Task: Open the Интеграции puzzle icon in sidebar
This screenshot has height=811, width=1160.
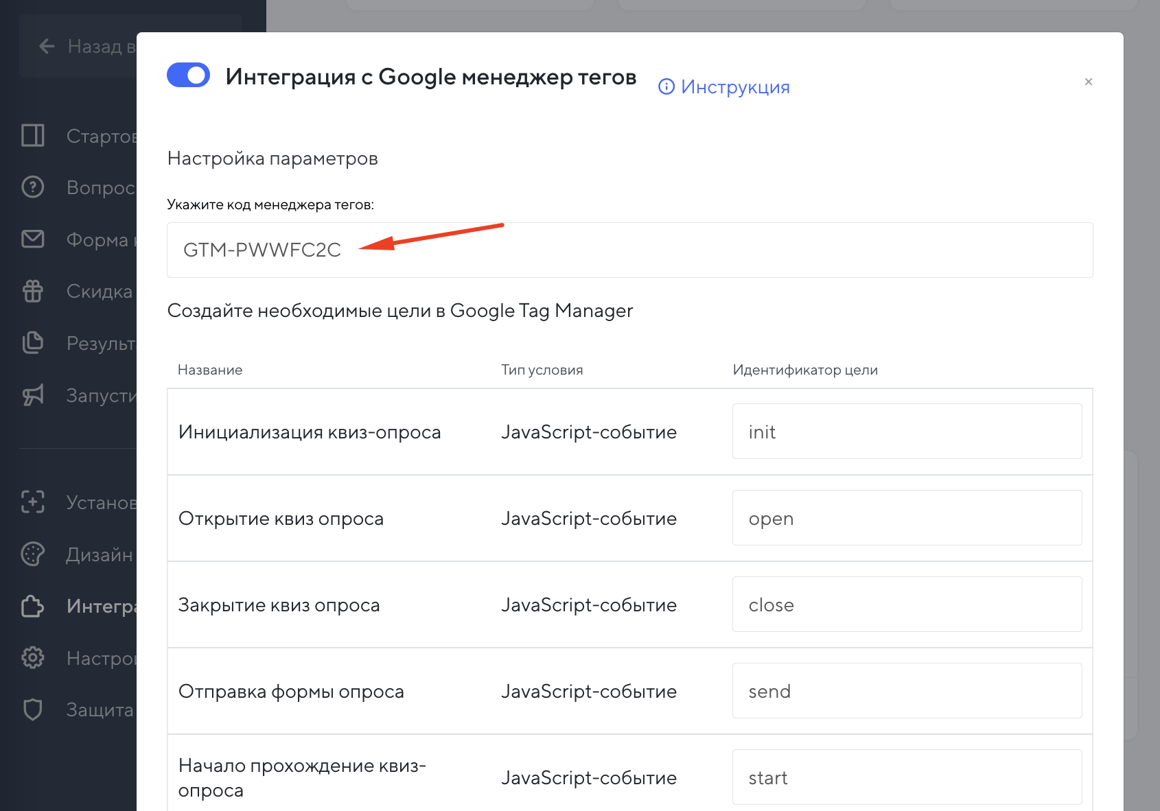Action: (x=33, y=606)
